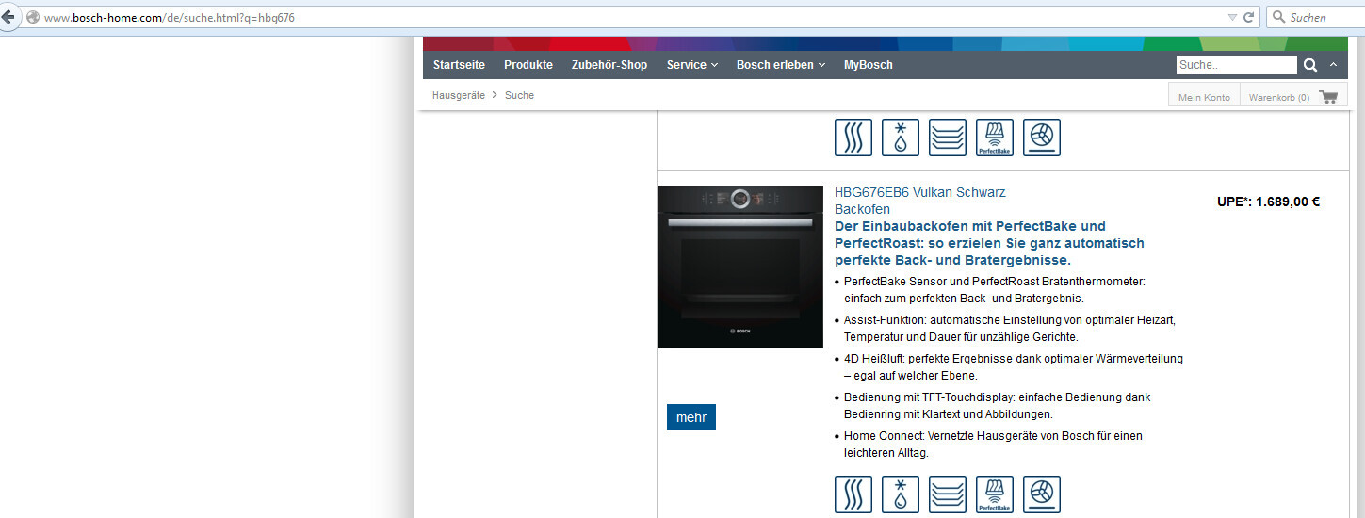Click the Mein Konto button

point(1204,97)
